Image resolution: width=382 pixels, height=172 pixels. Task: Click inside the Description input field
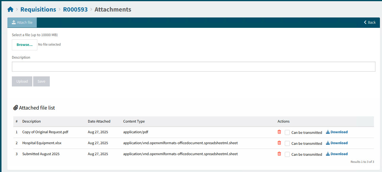[193, 66]
